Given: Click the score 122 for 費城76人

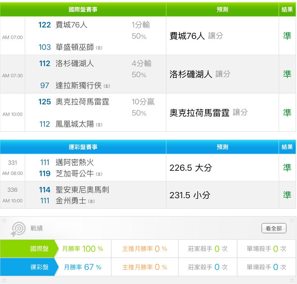Looking at the screenshot, I should [44, 25].
